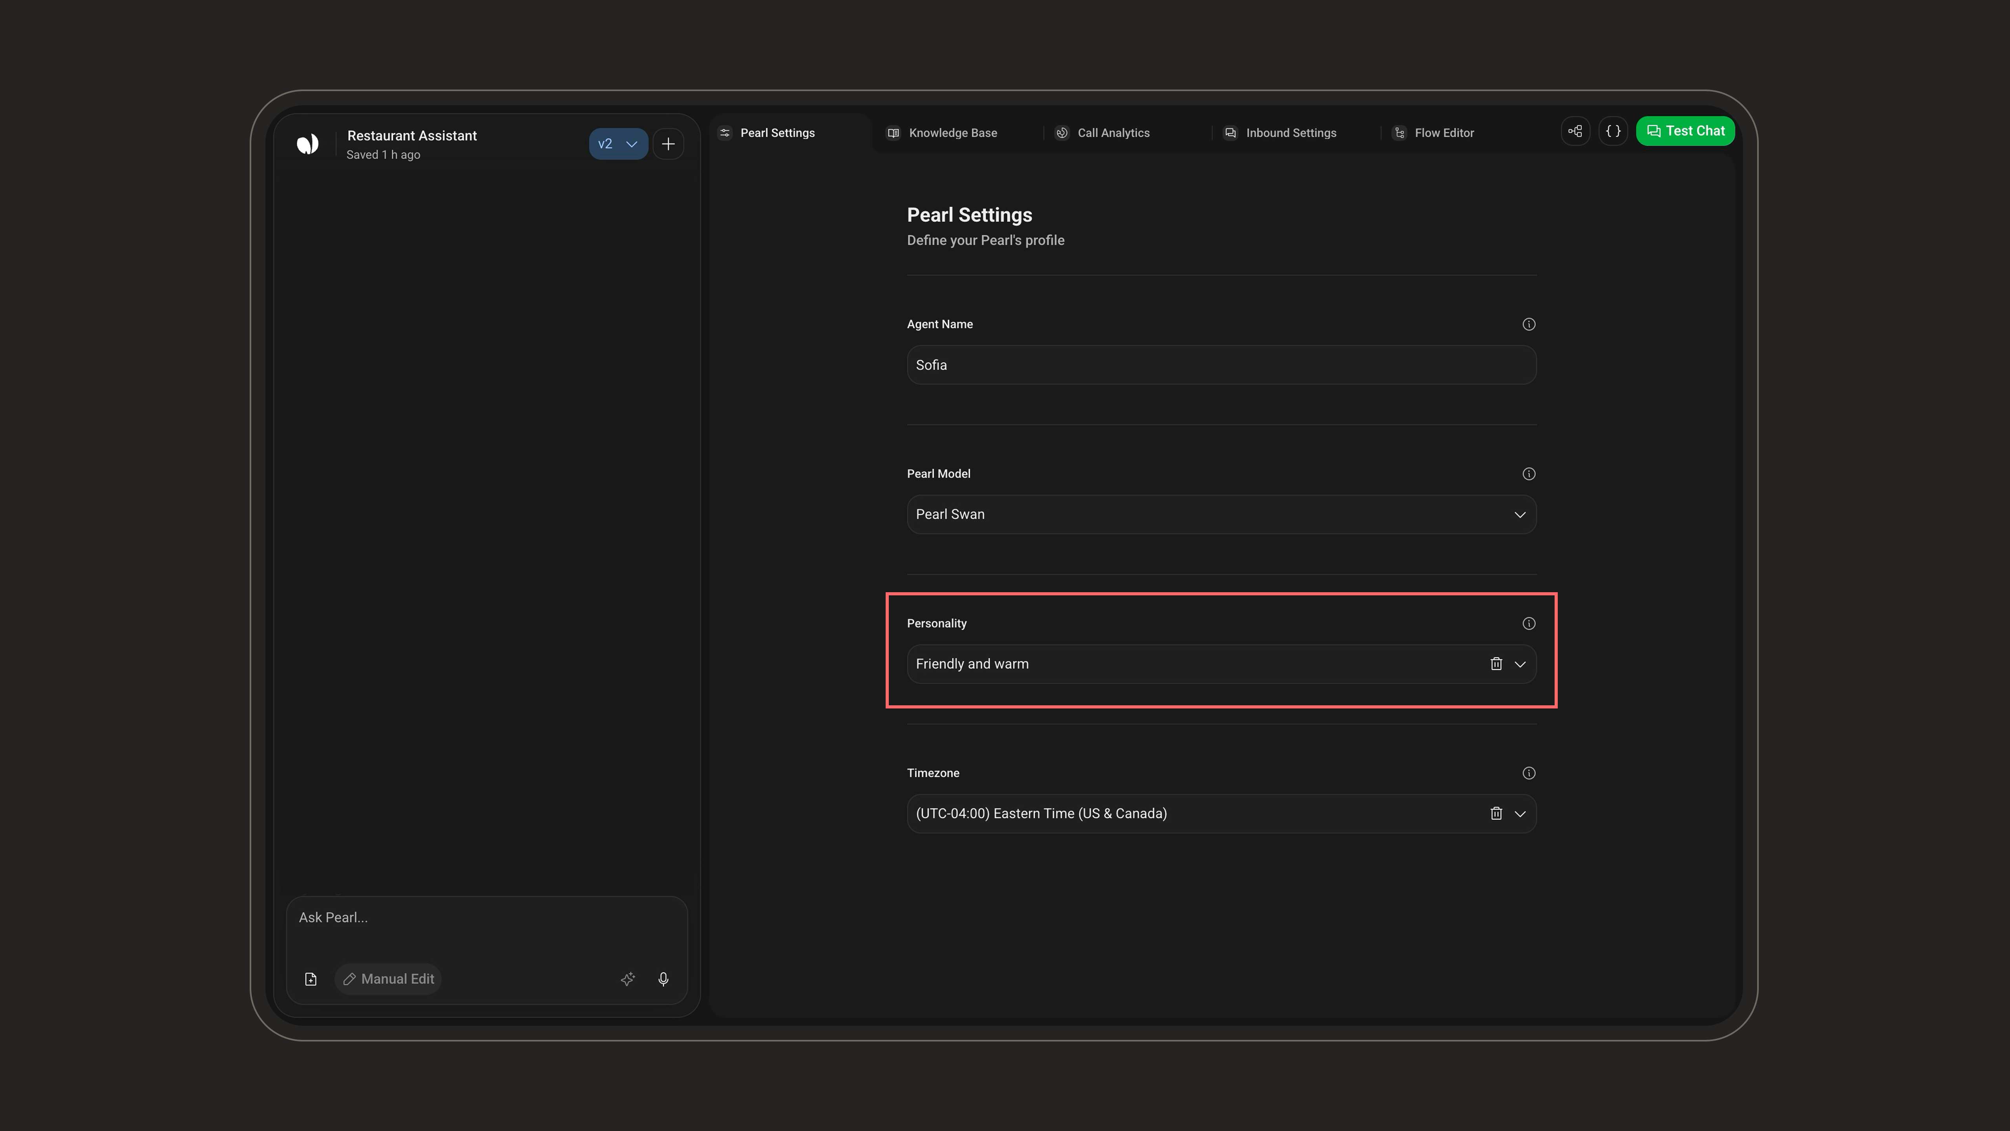Open the Inbound Settings tab
The width and height of the screenshot is (2010, 1131).
pyautogui.click(x=1281, y=133)
